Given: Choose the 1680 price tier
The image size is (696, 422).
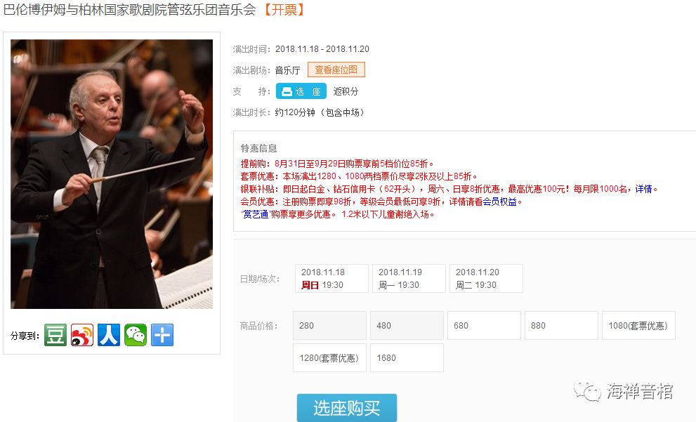Looking at the screenshot, I should tap(407, 357).
